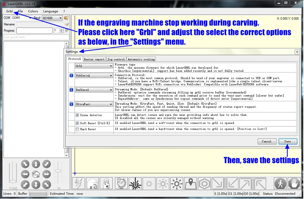Image resolution: width=304 pixels, height=199 pixels.
Task: Click command log scrollbar down arrow
Action: (66, 155)
